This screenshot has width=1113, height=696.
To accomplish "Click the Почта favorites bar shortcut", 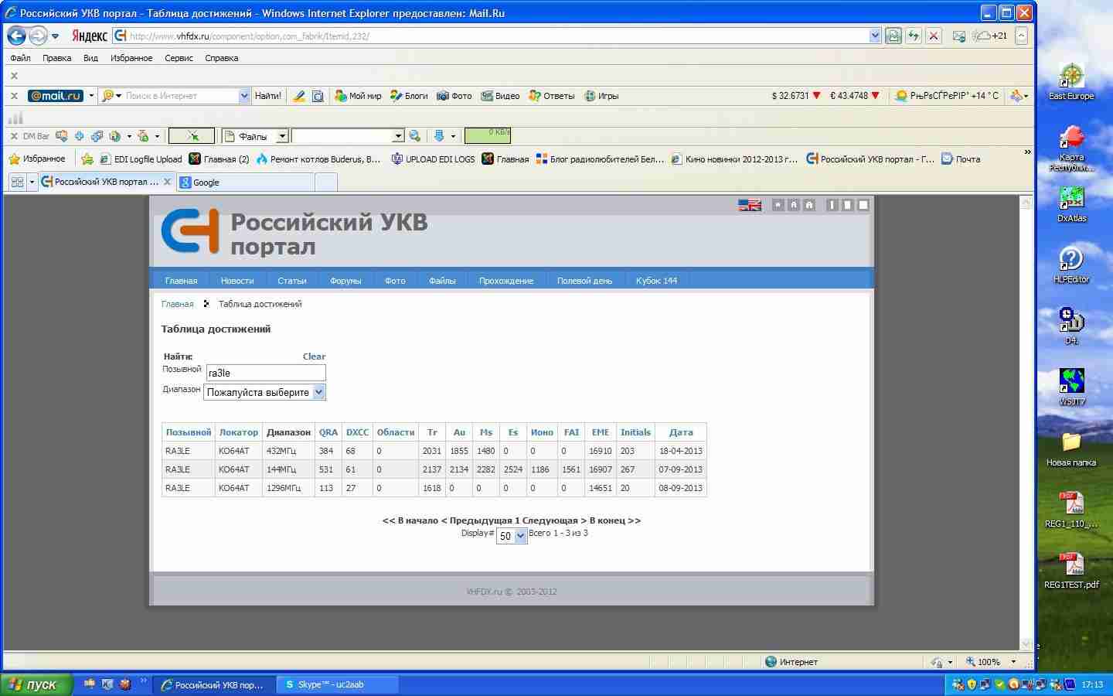I will pyautogui.click(x=961, y=159).
